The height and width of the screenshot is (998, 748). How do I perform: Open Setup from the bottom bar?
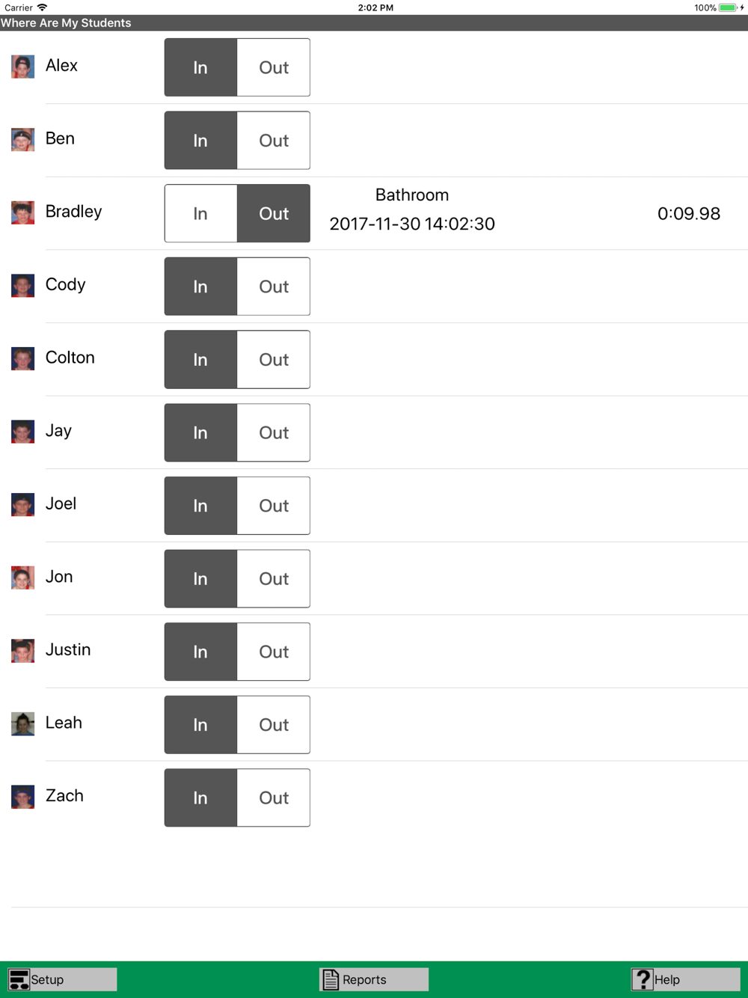[63, 979]
